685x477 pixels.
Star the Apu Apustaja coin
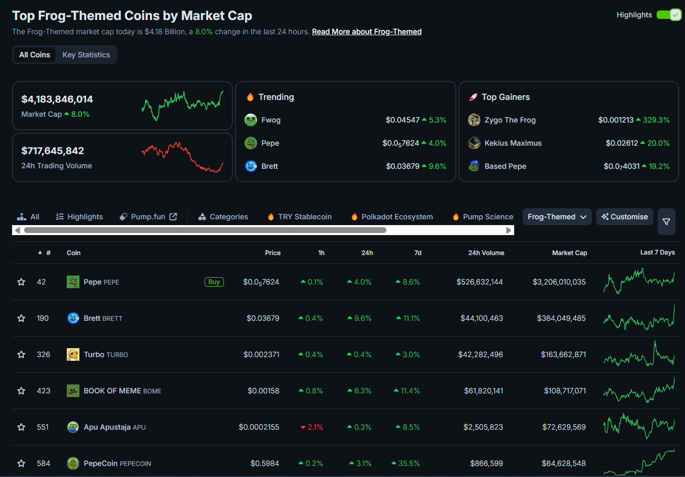coord(21,427)
